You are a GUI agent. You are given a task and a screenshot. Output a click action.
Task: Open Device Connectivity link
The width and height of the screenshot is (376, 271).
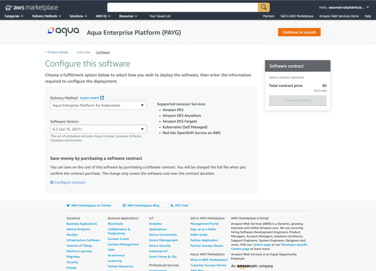(x=163, y=235)
